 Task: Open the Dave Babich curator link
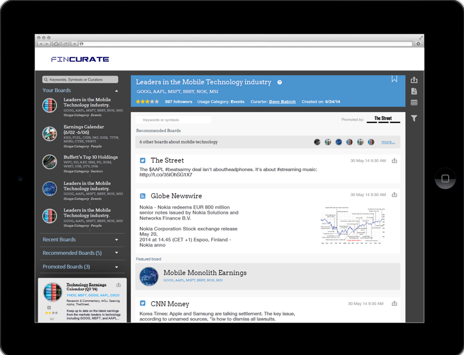click(282, 101)
